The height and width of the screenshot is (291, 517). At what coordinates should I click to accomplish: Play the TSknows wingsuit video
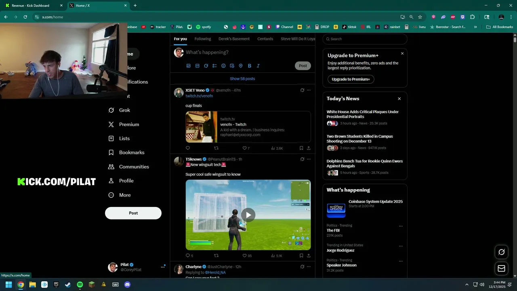[x=248, y=215]
